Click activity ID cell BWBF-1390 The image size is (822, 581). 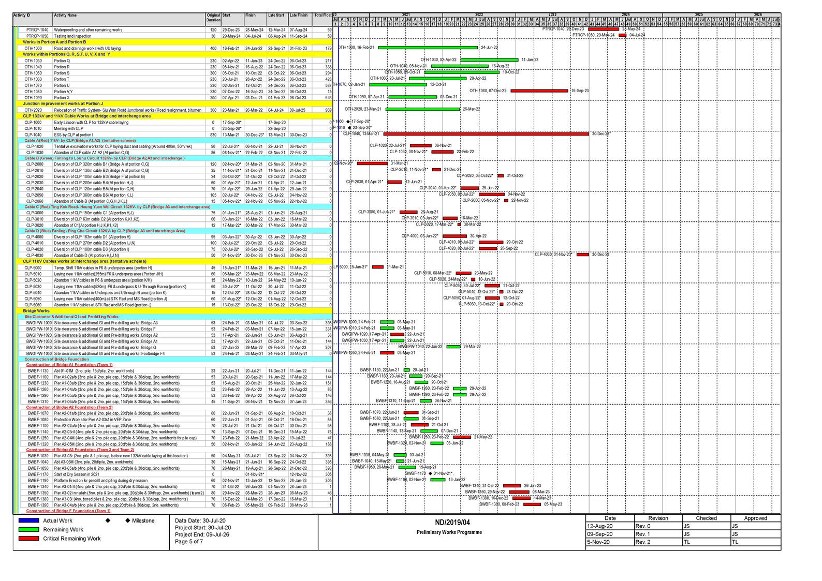[x=38, y=505]
